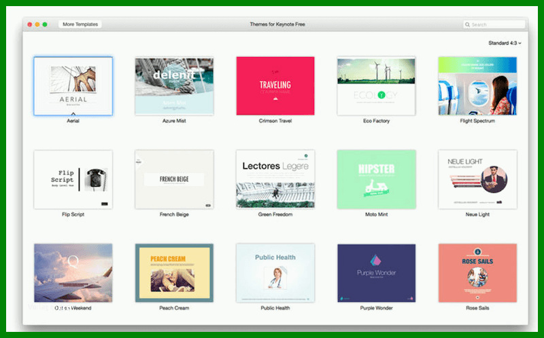Select the airplane wing Weekend theme thumbnail
Screen dimensions: 544x338
73,273
